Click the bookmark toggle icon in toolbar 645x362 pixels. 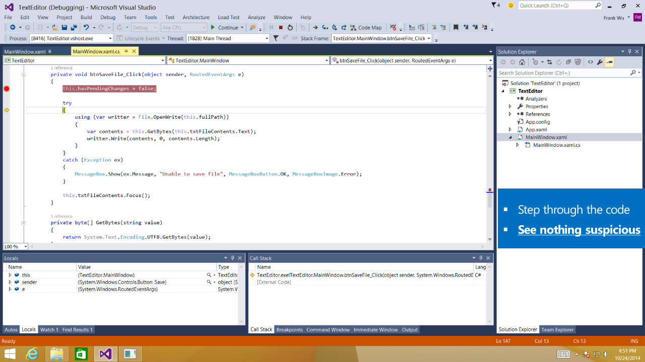(456, 28)
